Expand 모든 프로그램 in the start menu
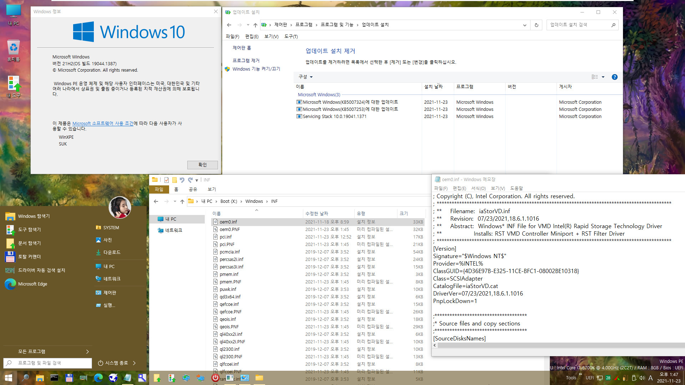The width and height of the screenshot is (685, 385). tap(47, 351)
